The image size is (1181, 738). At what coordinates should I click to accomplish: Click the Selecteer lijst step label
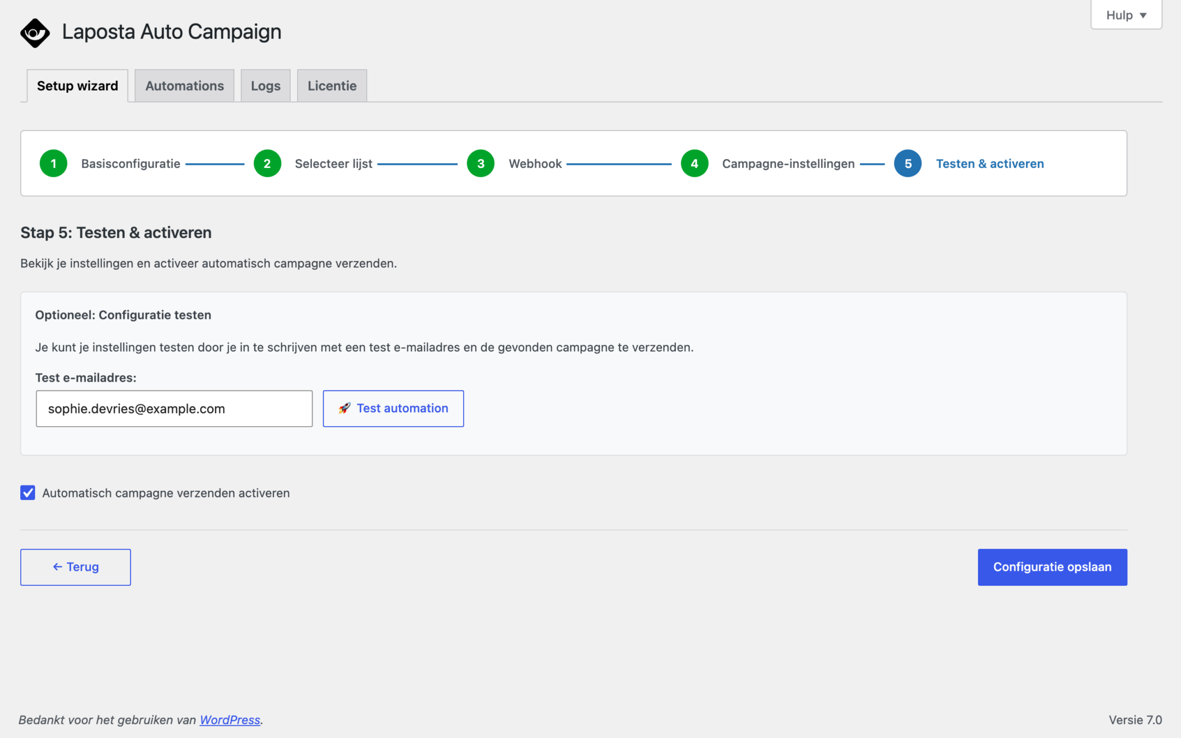click(334, 164)
